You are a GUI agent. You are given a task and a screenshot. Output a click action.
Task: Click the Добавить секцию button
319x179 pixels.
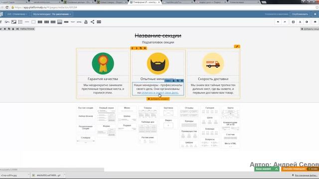(x=310, y=29)
